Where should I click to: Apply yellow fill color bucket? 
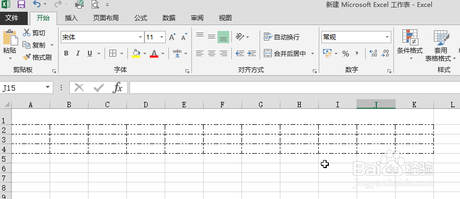coord(136,53)
